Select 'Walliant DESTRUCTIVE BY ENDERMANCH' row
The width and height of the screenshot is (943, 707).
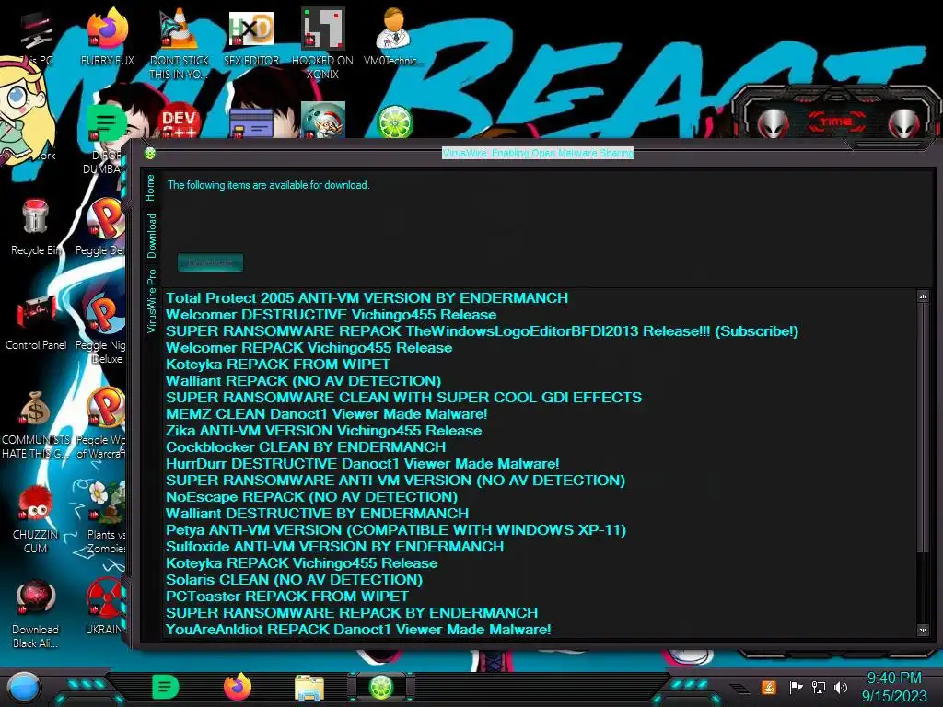tap(318, 514)
